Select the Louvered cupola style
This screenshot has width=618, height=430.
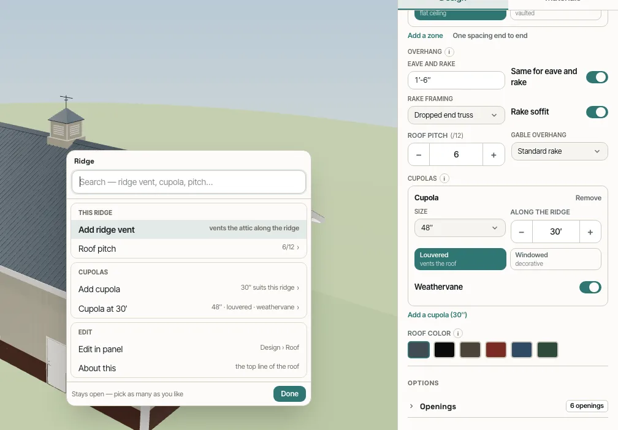pyautogui.click(x=460, y=259)
